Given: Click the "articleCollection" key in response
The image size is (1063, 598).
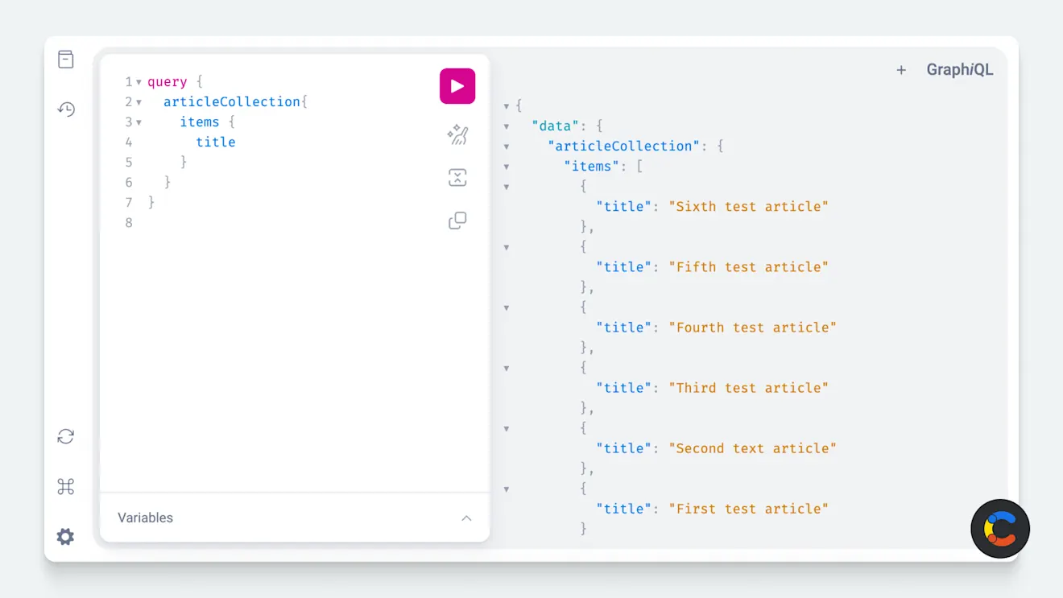Looking at the screenshot, I should pos(624,146).
